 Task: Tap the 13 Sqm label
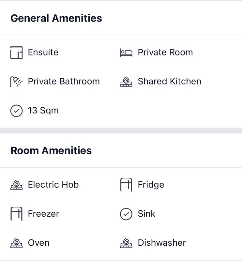[43, 110]
